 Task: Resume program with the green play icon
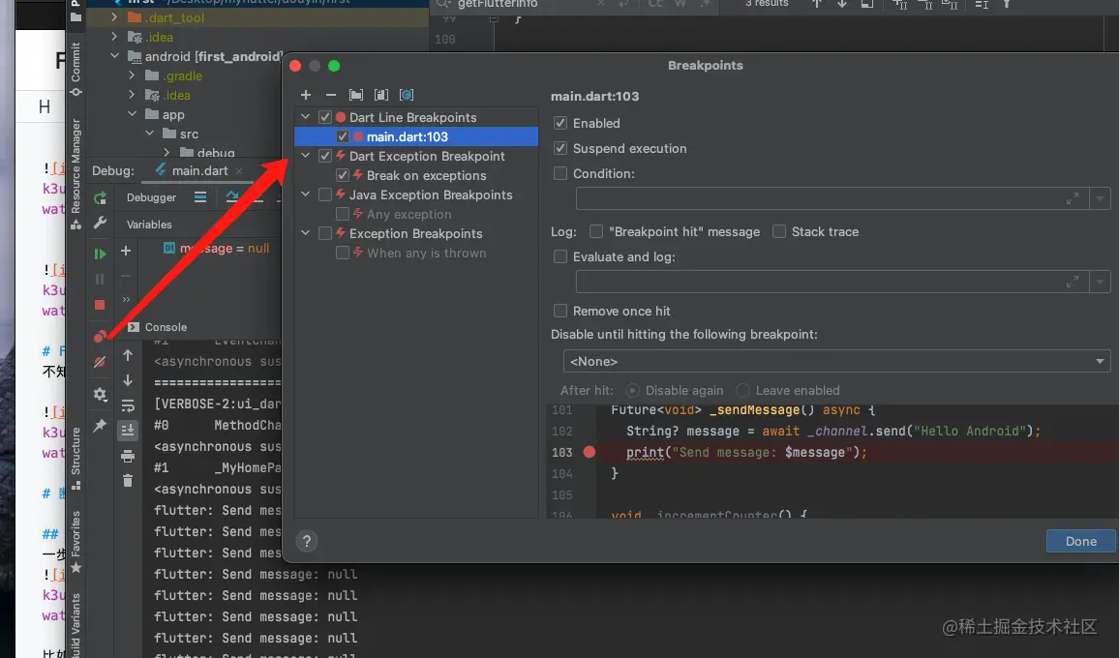tap(100, 254)
